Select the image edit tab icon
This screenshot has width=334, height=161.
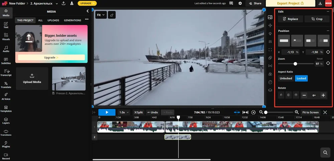[x=270, y=17]
